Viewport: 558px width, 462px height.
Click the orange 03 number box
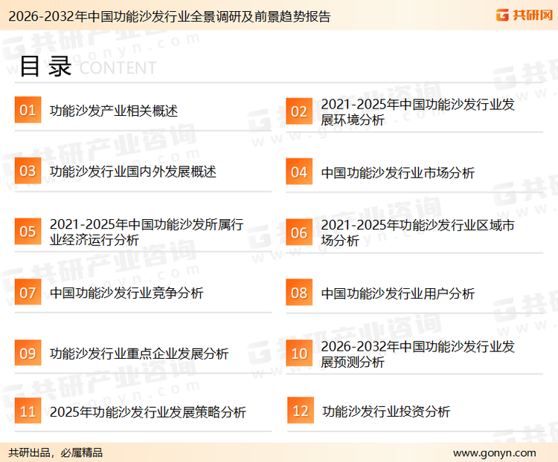pyautogui.click(x=28, y=171)
